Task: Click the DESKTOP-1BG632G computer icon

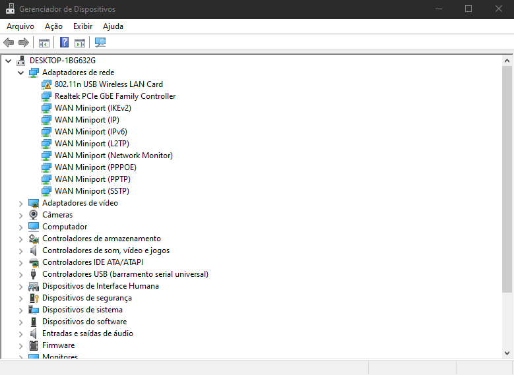Action: (21, 61)
